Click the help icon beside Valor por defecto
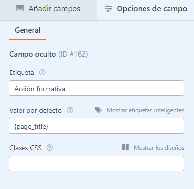This screenshot has width=194, height=189. (x=70, y=110)
